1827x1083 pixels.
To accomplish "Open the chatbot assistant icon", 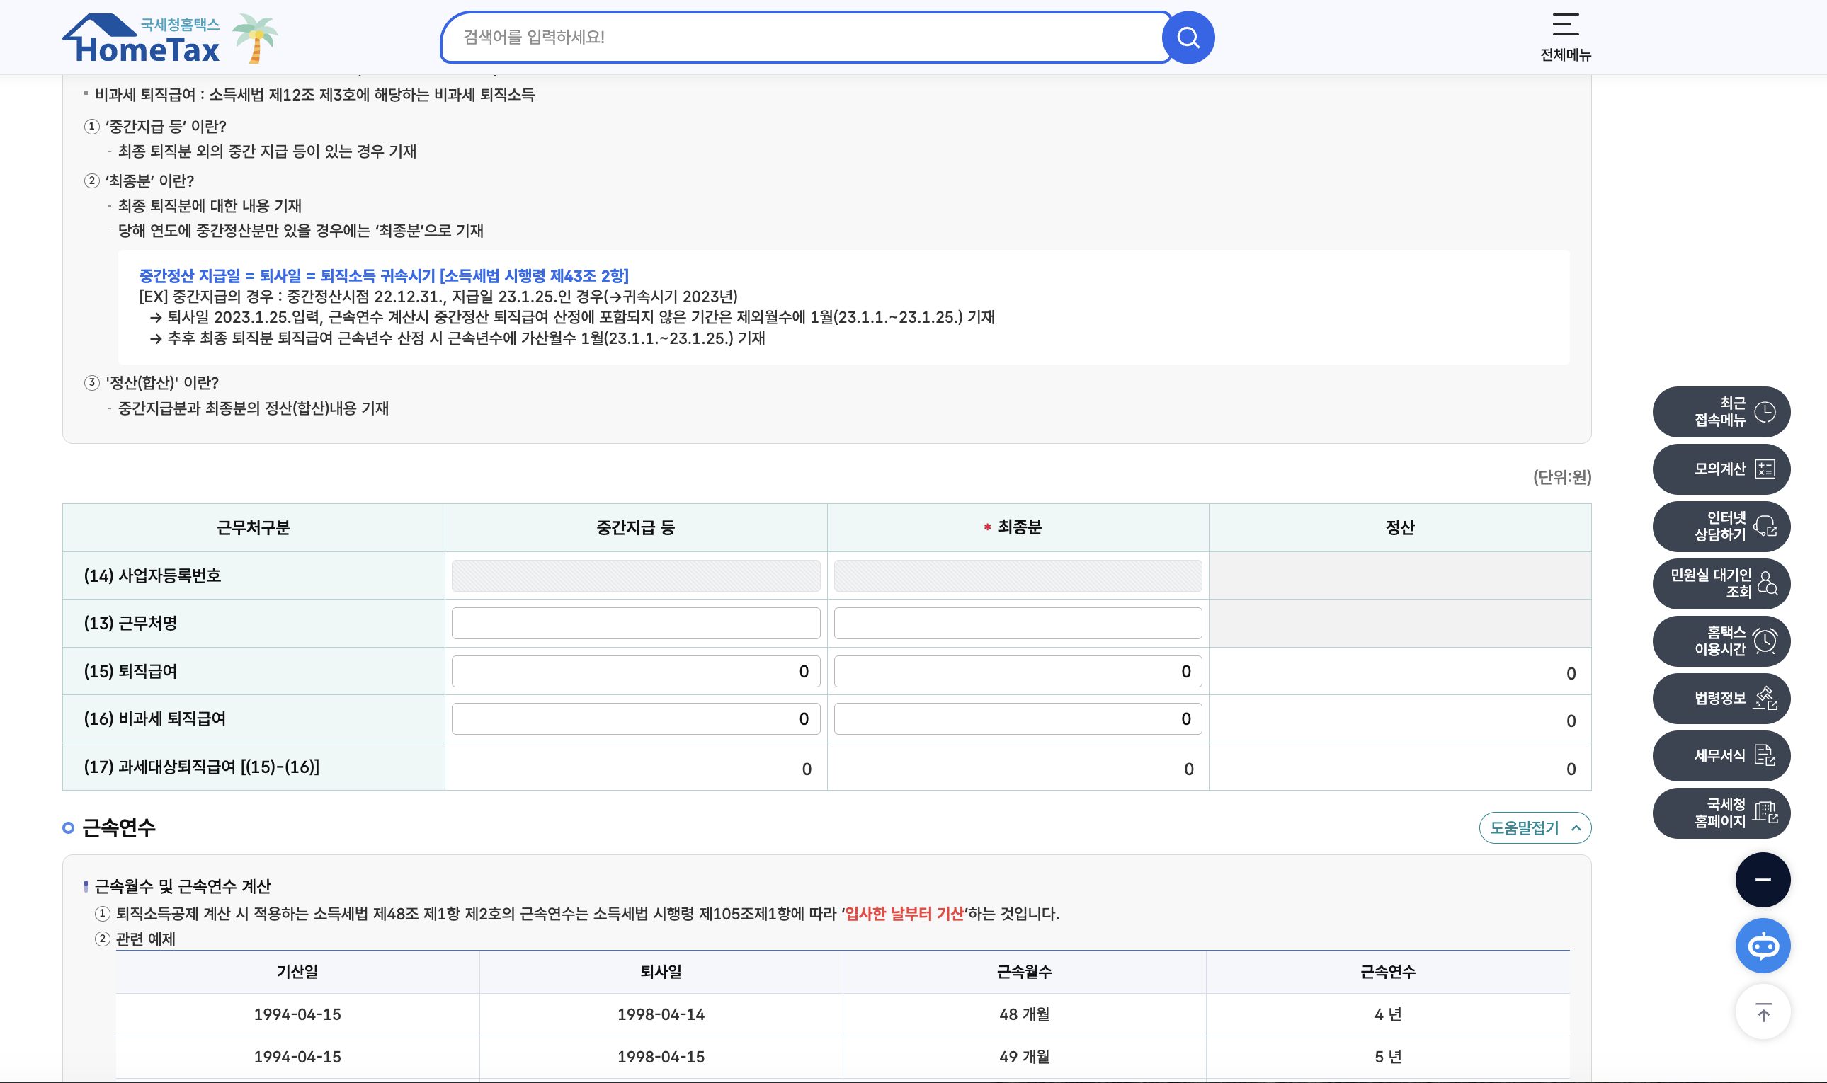I will pos(1763,946).
